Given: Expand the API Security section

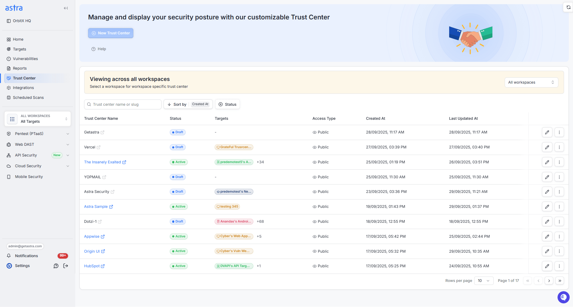Looking at the screenshot, I should [38, 155].
